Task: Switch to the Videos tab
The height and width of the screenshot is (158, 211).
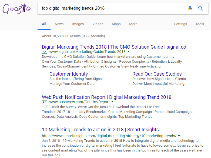Action: (x=98, y=24)
